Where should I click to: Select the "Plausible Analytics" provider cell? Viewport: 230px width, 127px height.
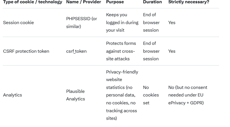tap(75, 95)
